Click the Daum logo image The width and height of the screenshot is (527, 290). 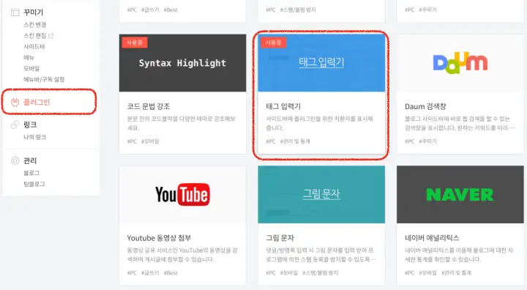click(460, 63)
